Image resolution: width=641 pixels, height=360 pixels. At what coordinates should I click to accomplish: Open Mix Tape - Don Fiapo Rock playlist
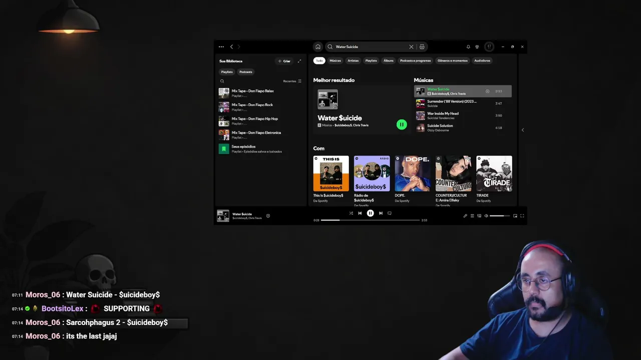click(259, 107)
